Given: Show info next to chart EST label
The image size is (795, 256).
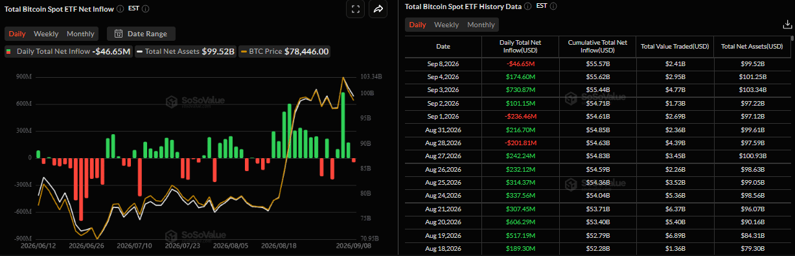Looking at the screenshot, I should click(145, 9).
